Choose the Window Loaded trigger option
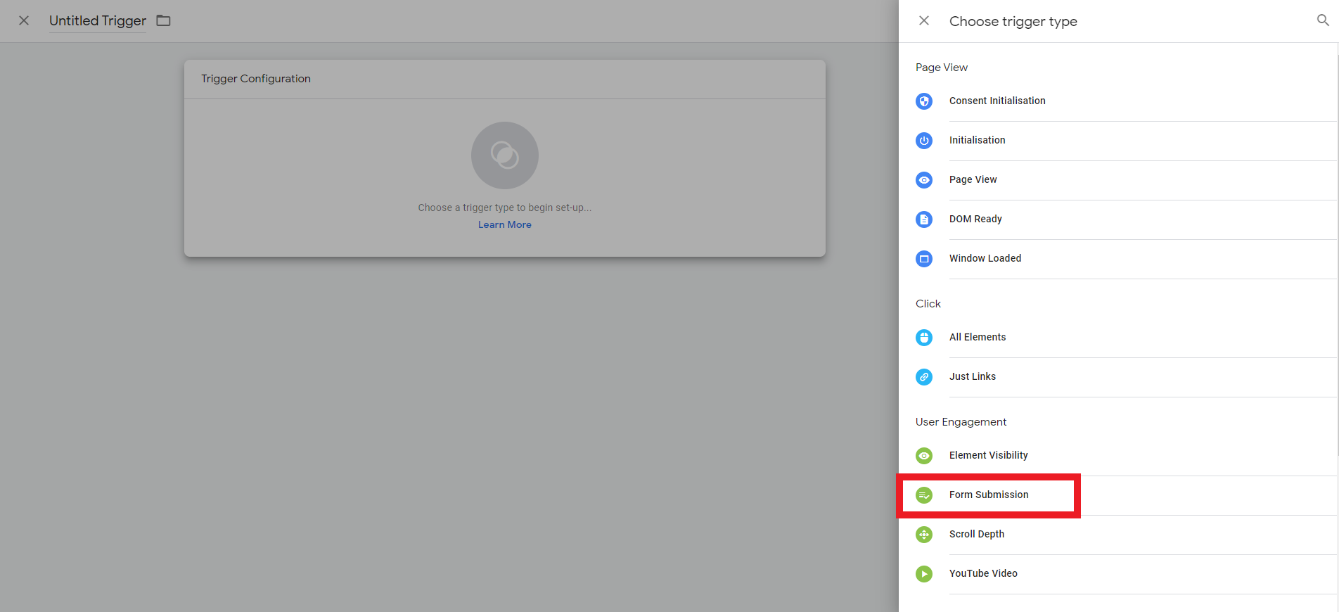1339x612 pixels. [985, 259]
